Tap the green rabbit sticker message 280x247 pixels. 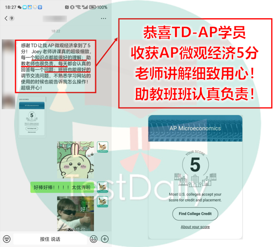coord(75,160)
